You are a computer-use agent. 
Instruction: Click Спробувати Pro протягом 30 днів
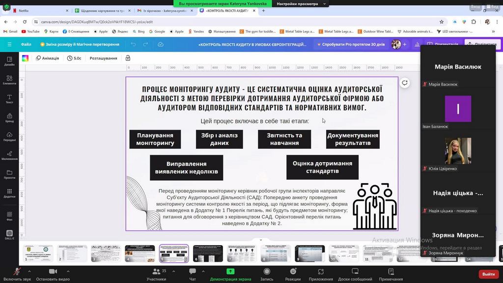tap(350, 44)
